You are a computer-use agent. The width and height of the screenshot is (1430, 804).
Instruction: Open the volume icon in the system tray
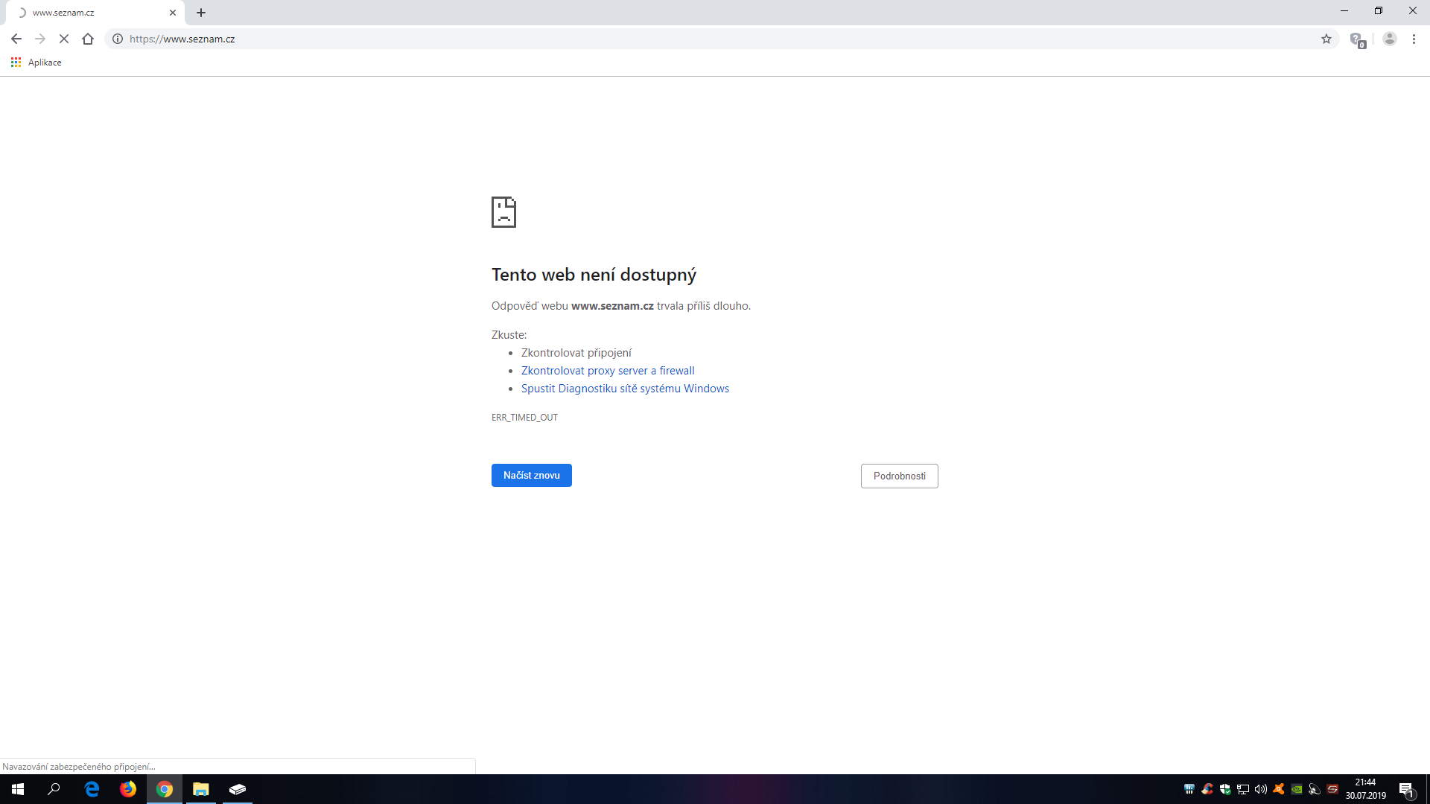click(x=1260, y=789)
